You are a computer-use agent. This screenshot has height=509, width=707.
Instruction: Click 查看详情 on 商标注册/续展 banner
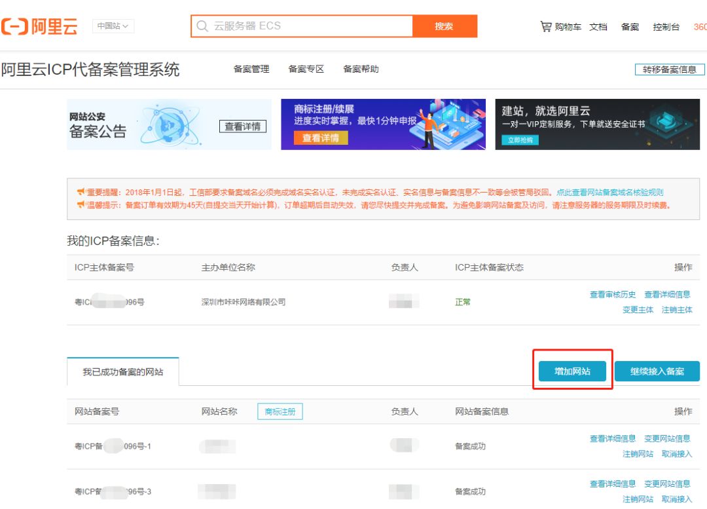(x=321, y=138)
